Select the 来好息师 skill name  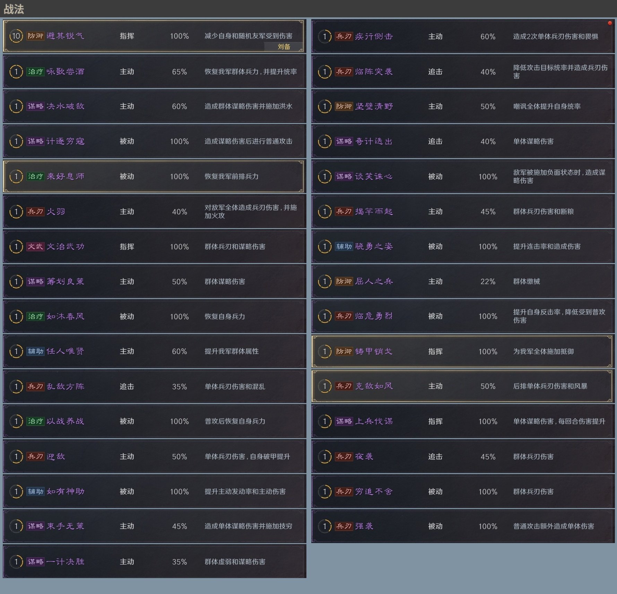66,176
